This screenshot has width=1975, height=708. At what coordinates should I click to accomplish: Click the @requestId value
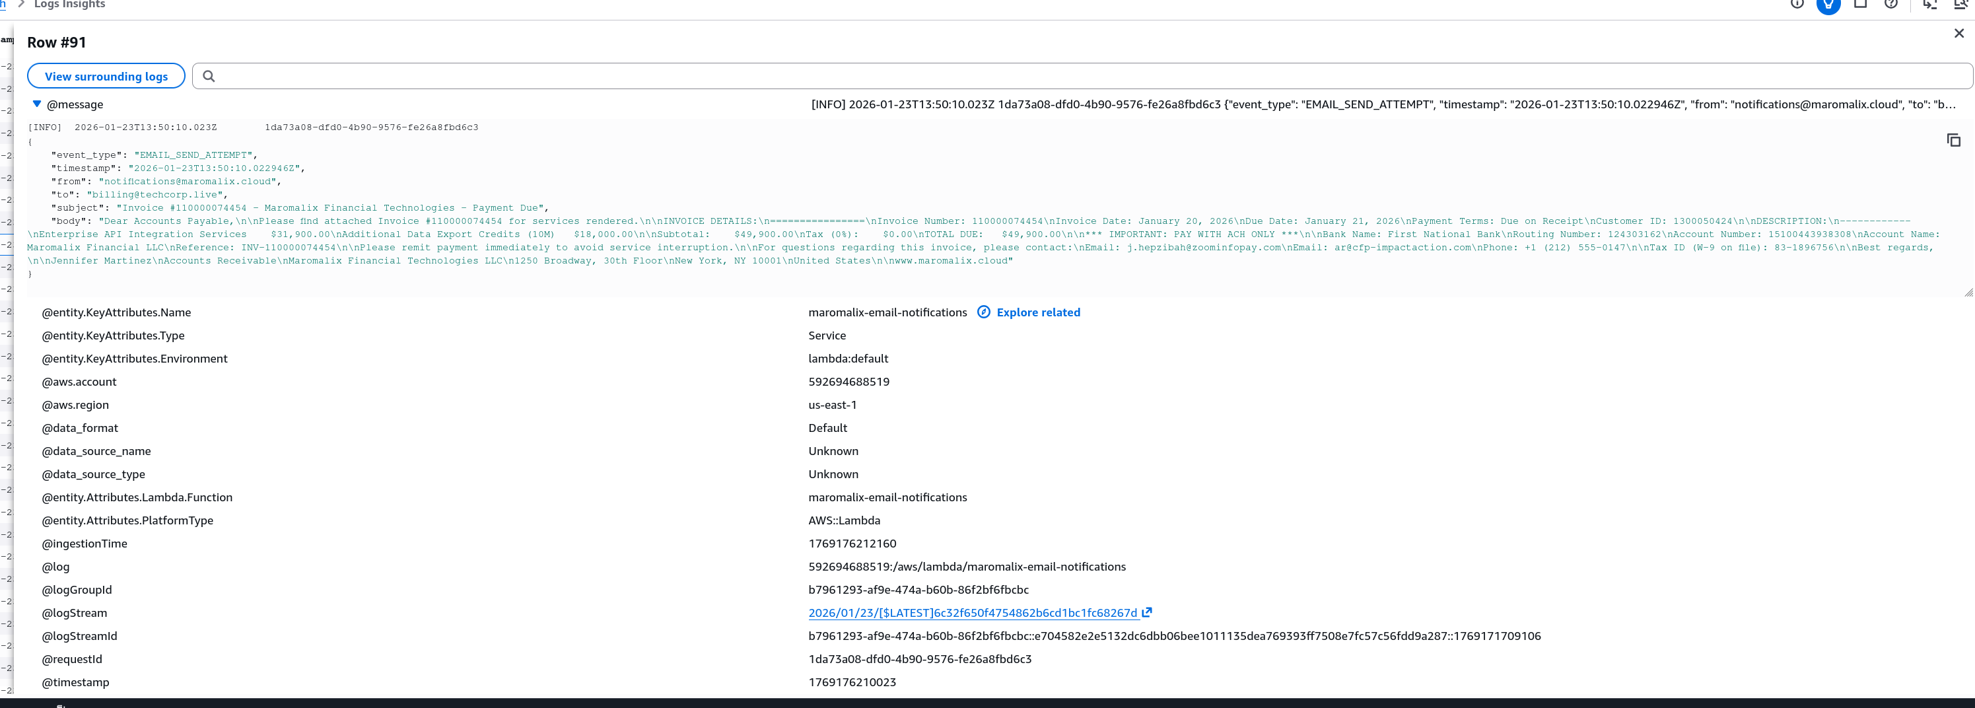919,659
